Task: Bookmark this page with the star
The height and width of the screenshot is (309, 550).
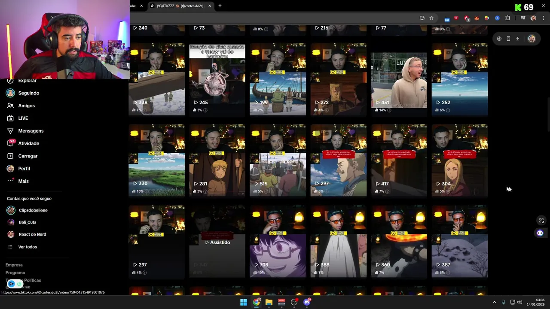Action: [x=431, y=18]
